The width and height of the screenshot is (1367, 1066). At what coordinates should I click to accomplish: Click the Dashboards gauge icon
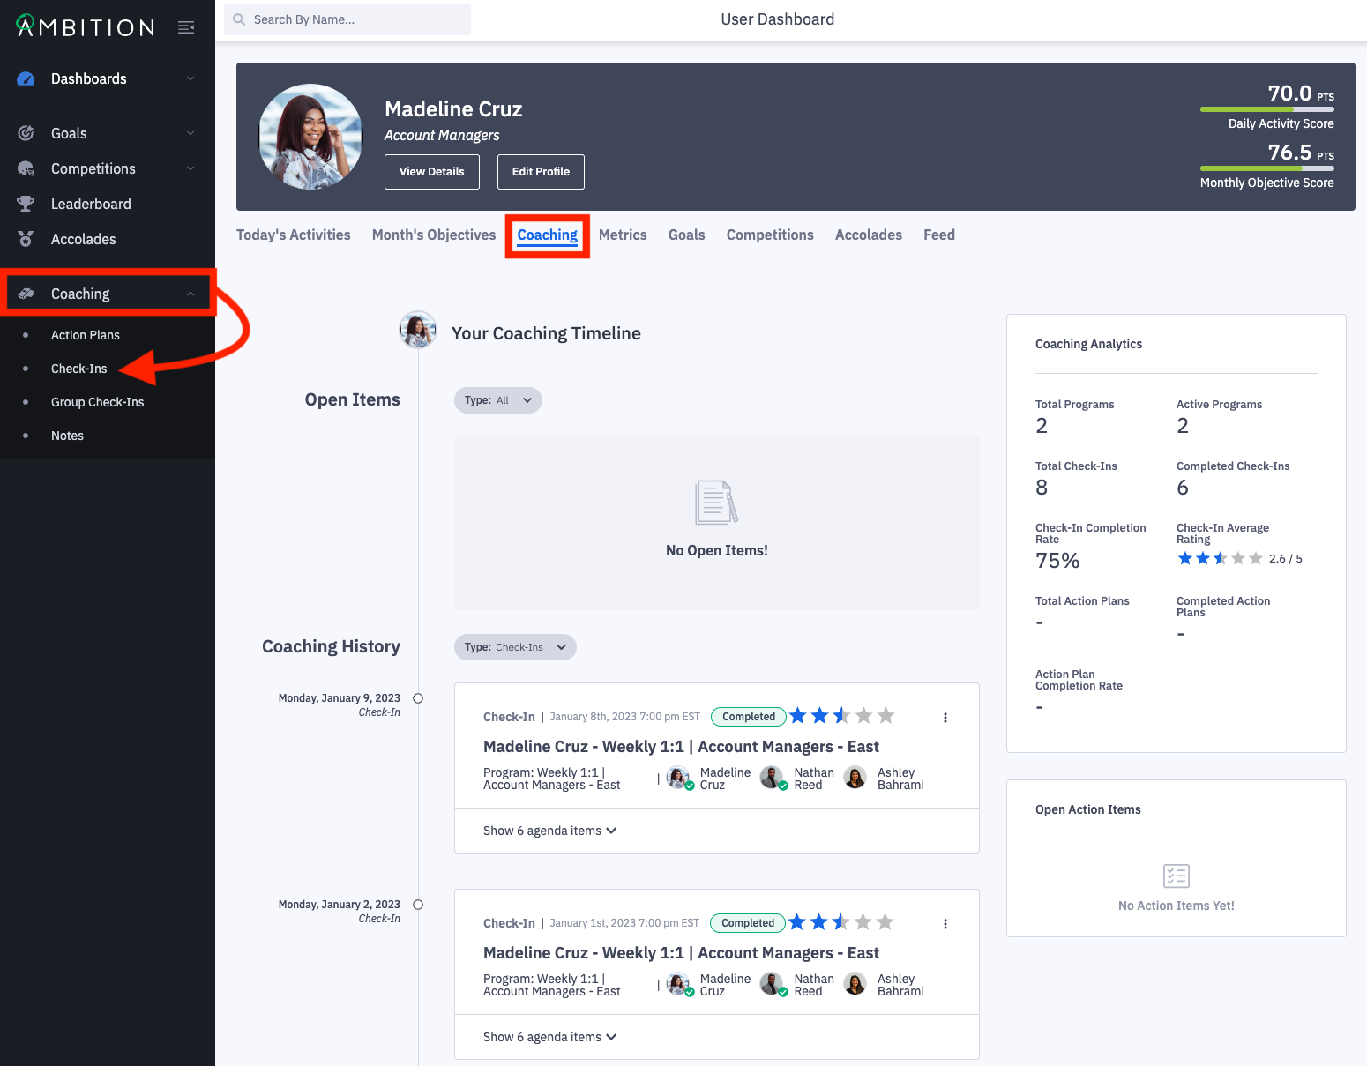pyautogui.click(x=26, y=78)
